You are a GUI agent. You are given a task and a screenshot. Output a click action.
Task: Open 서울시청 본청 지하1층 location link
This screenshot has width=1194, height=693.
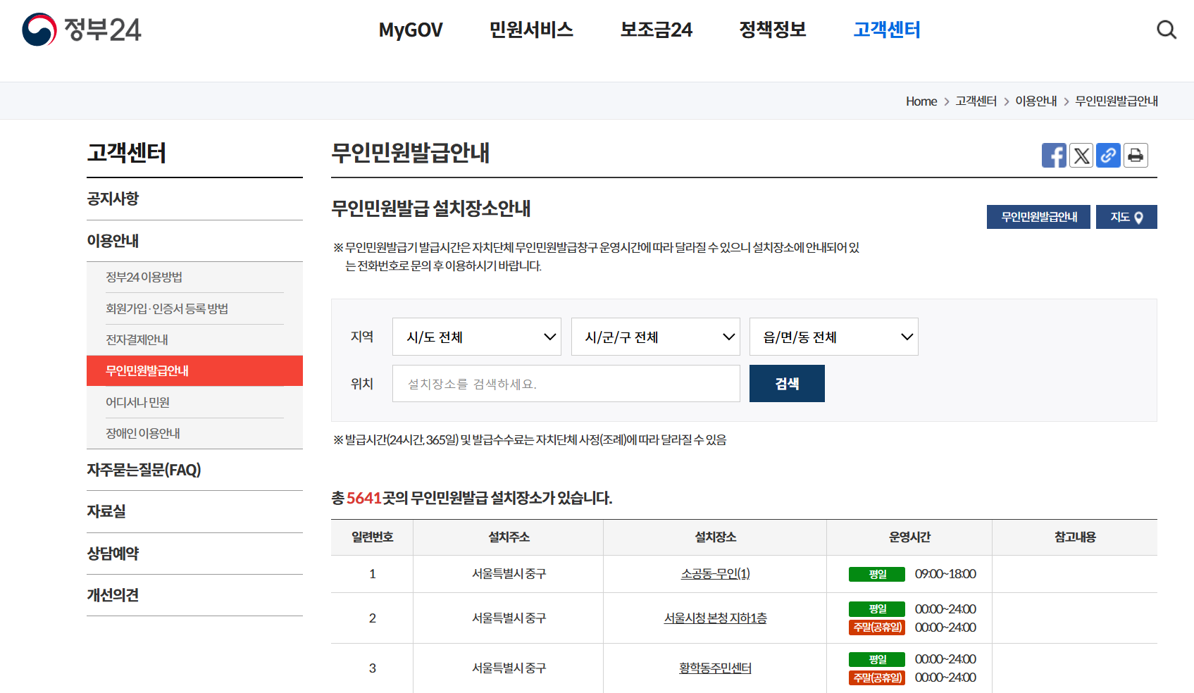pos(715,618)
